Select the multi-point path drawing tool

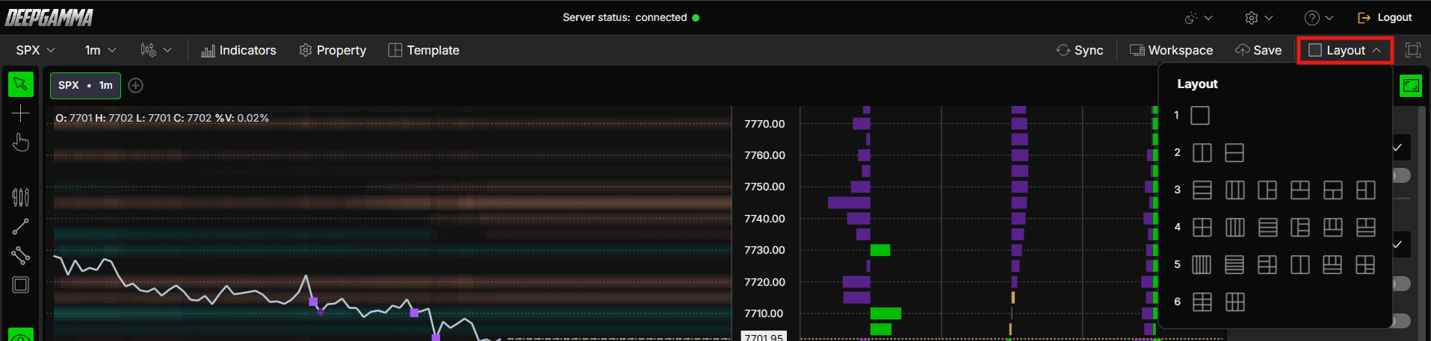tap(21, 256)
